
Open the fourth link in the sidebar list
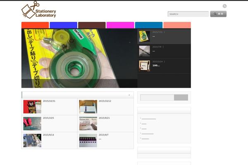click(x=148, y=134)
